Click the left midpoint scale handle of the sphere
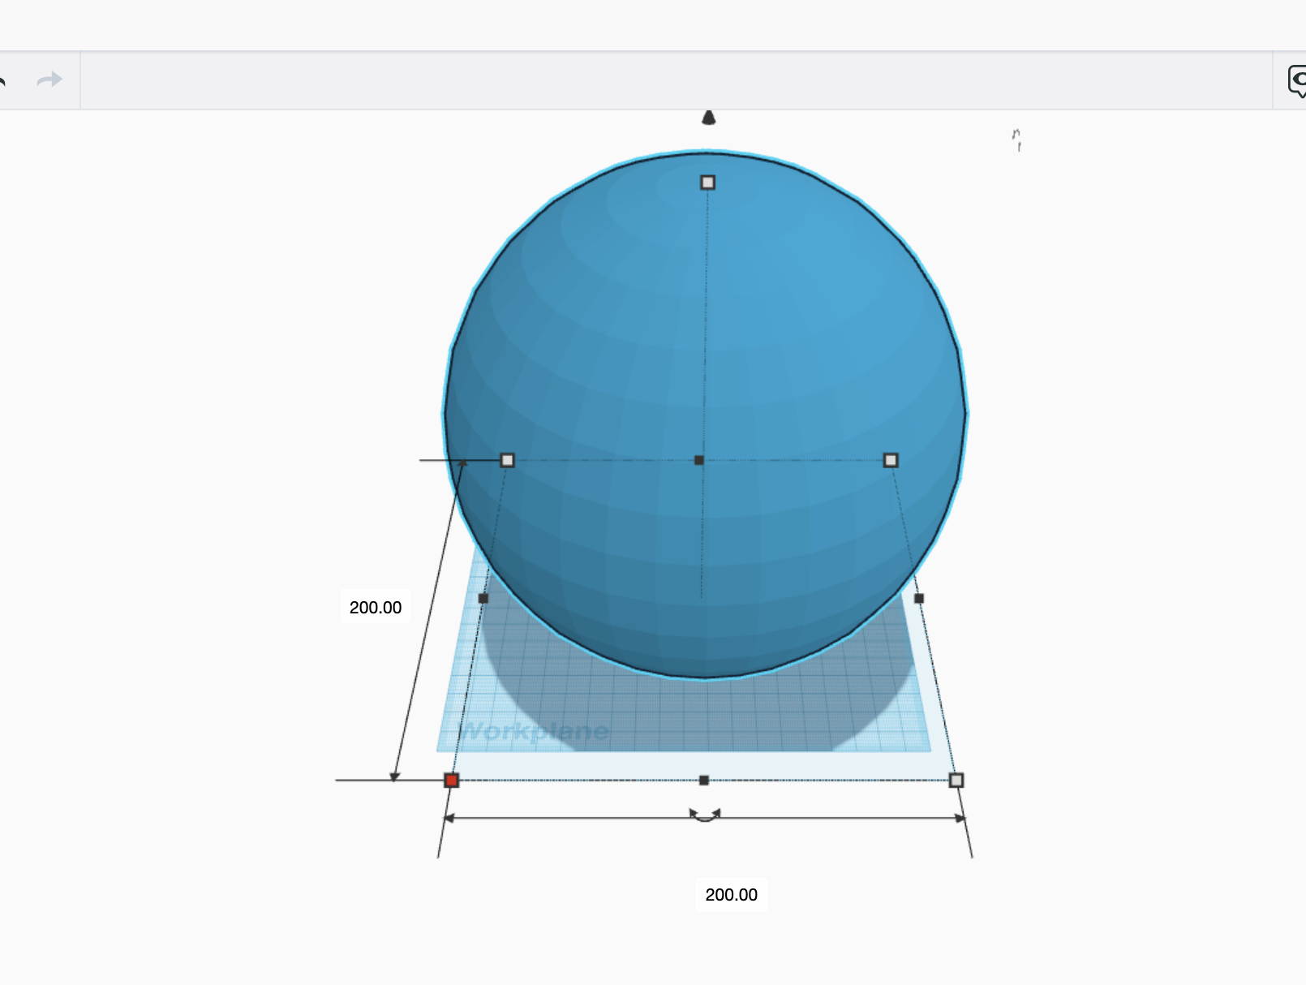Image resolution: width=1306 pixels, height=985 pixels. (509, 460)
